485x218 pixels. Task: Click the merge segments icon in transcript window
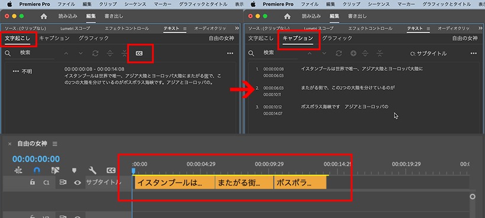tap(124, 53)
